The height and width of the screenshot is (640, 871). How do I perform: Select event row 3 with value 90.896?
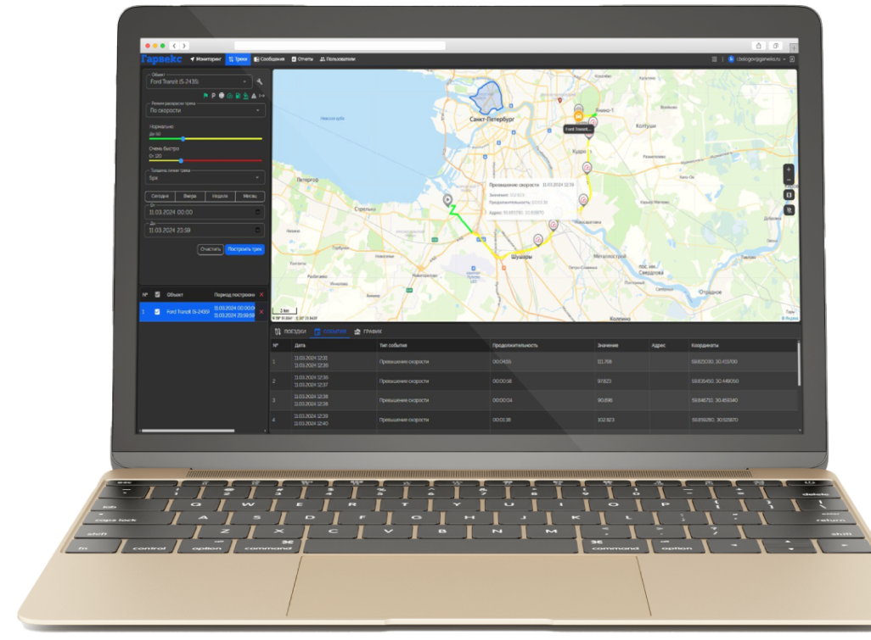pyautogui.click(x=534, y=400)
